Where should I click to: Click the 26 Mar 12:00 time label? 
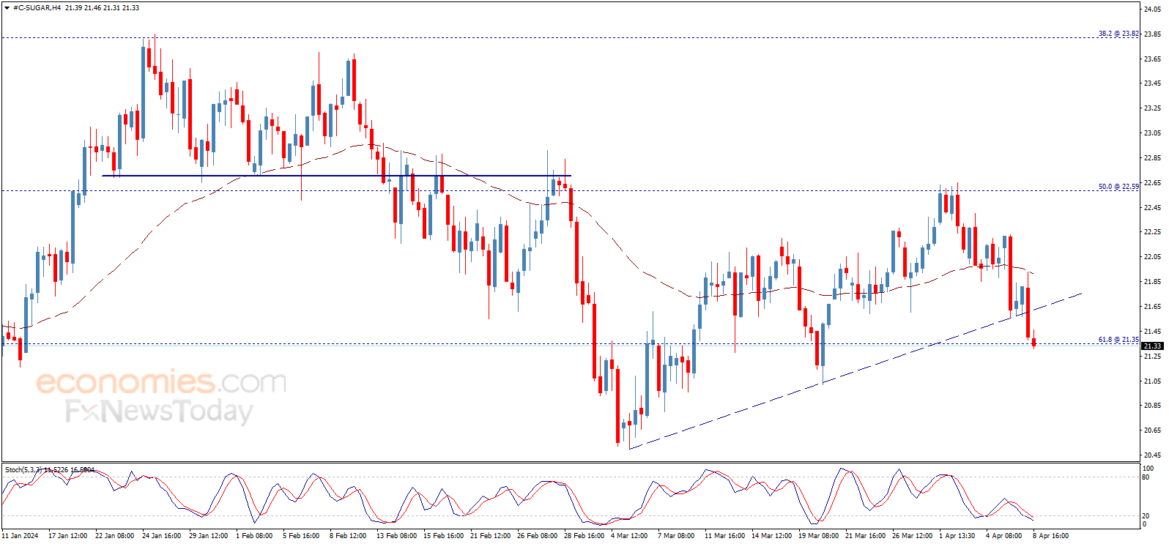(912, 536)
